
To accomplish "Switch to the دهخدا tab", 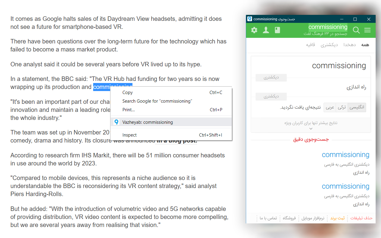I will coord(349,45).
